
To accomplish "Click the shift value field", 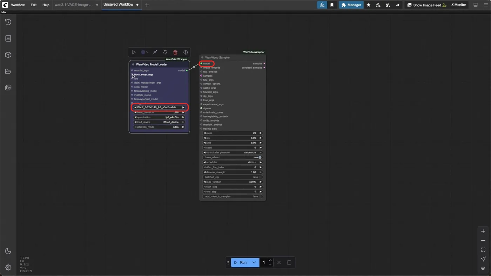I will pos(233,143).
